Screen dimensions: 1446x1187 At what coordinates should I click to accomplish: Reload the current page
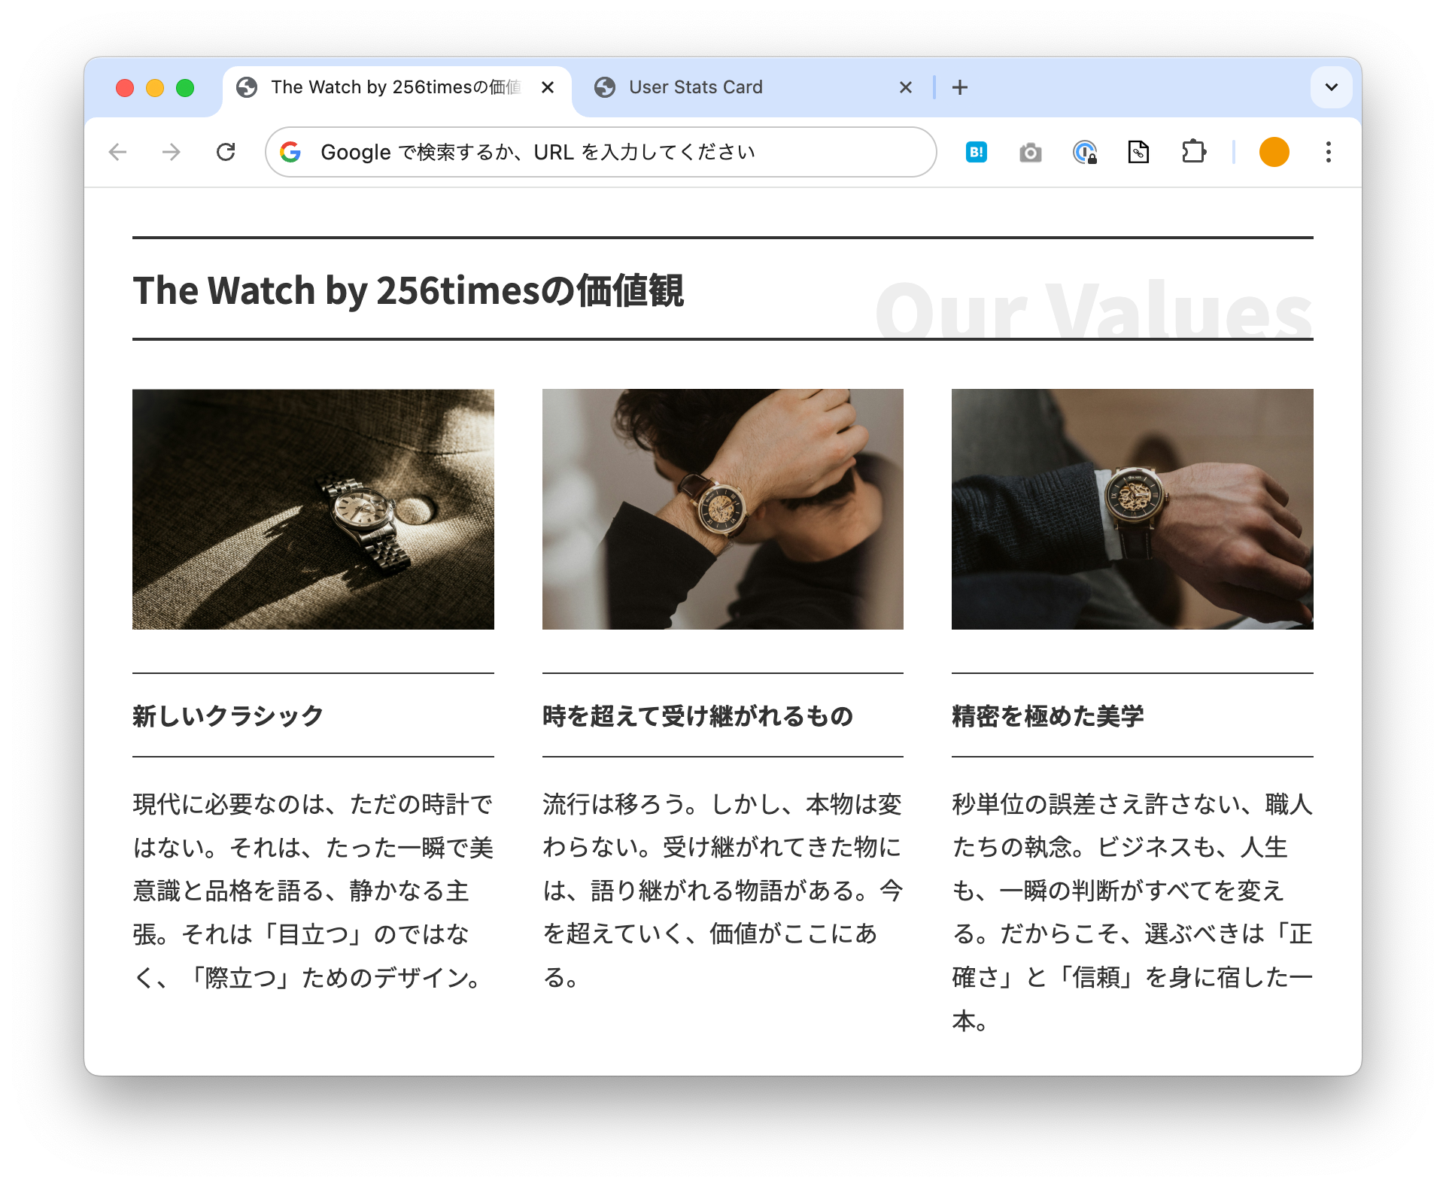coord(227,152)
